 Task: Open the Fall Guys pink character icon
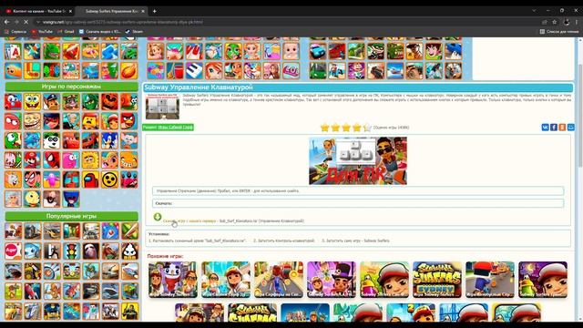point(52,179)
